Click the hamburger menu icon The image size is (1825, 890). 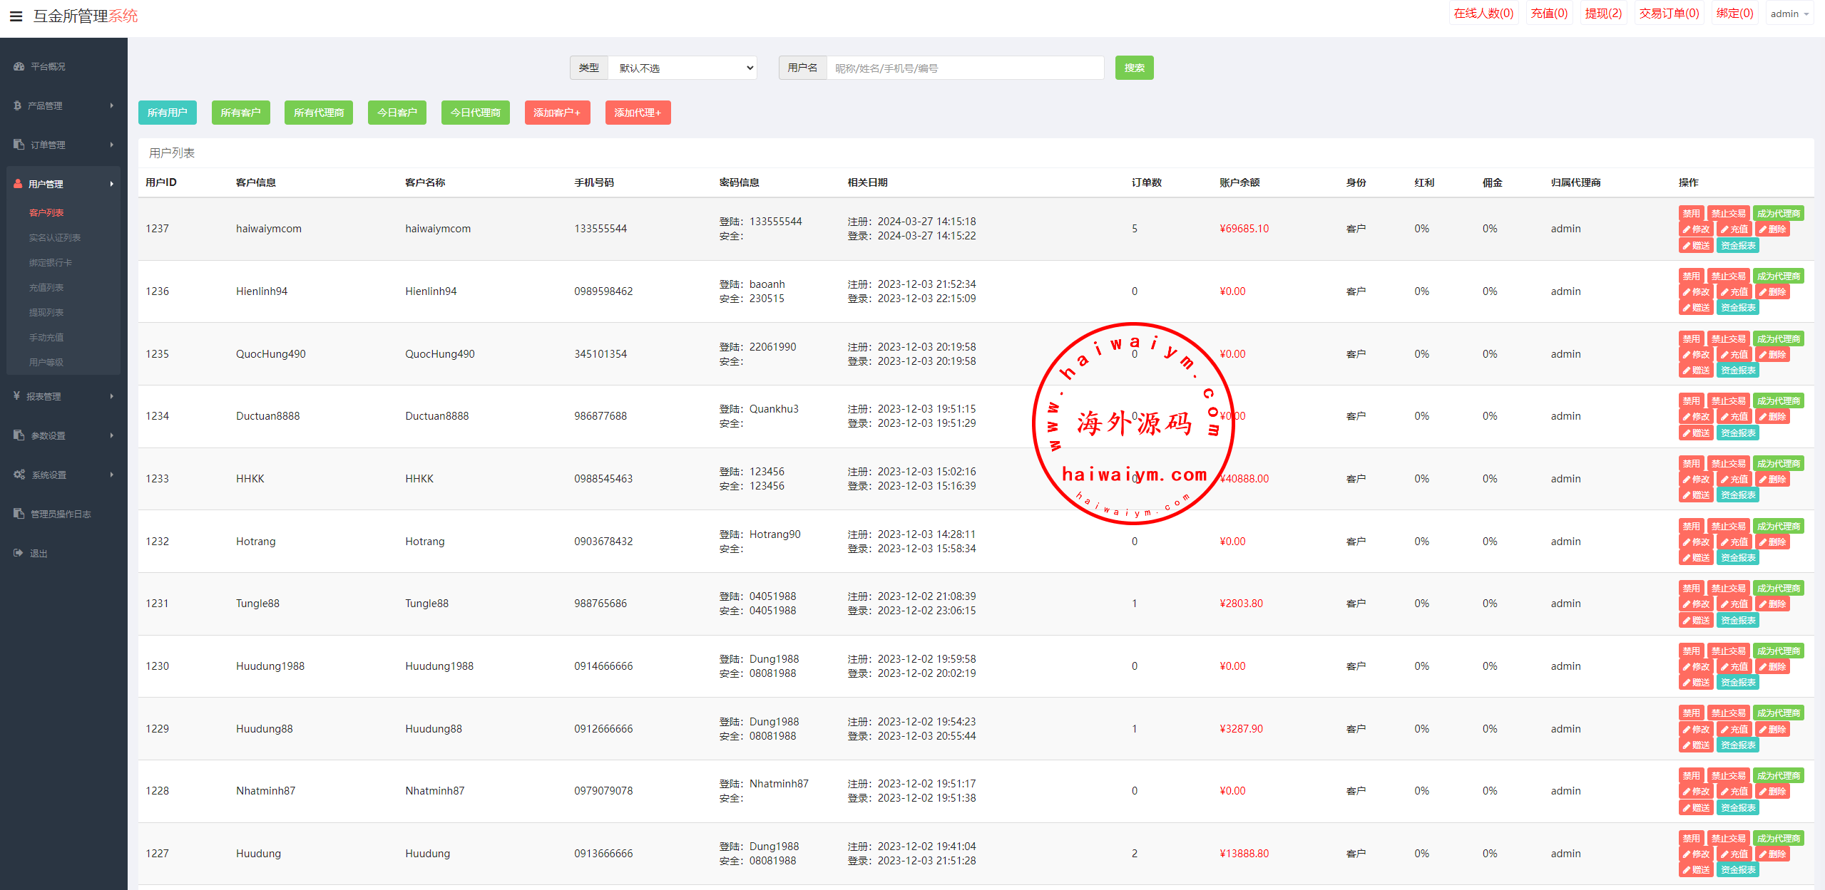16,16
